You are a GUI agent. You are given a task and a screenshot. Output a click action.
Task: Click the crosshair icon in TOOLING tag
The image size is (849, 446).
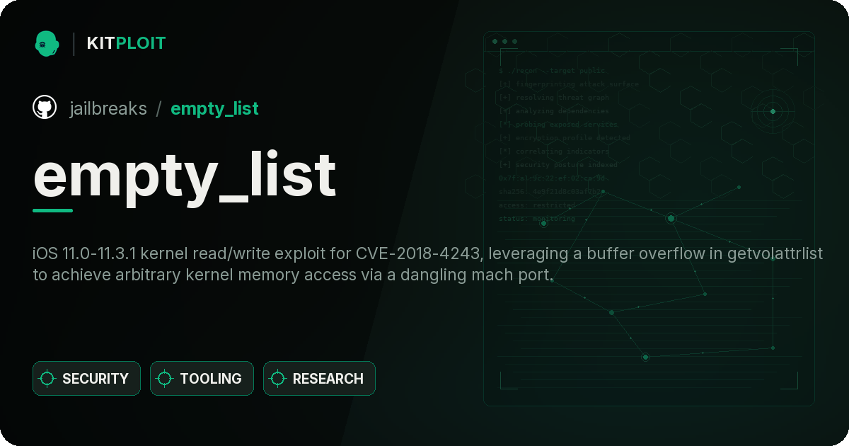click(165, 379)
